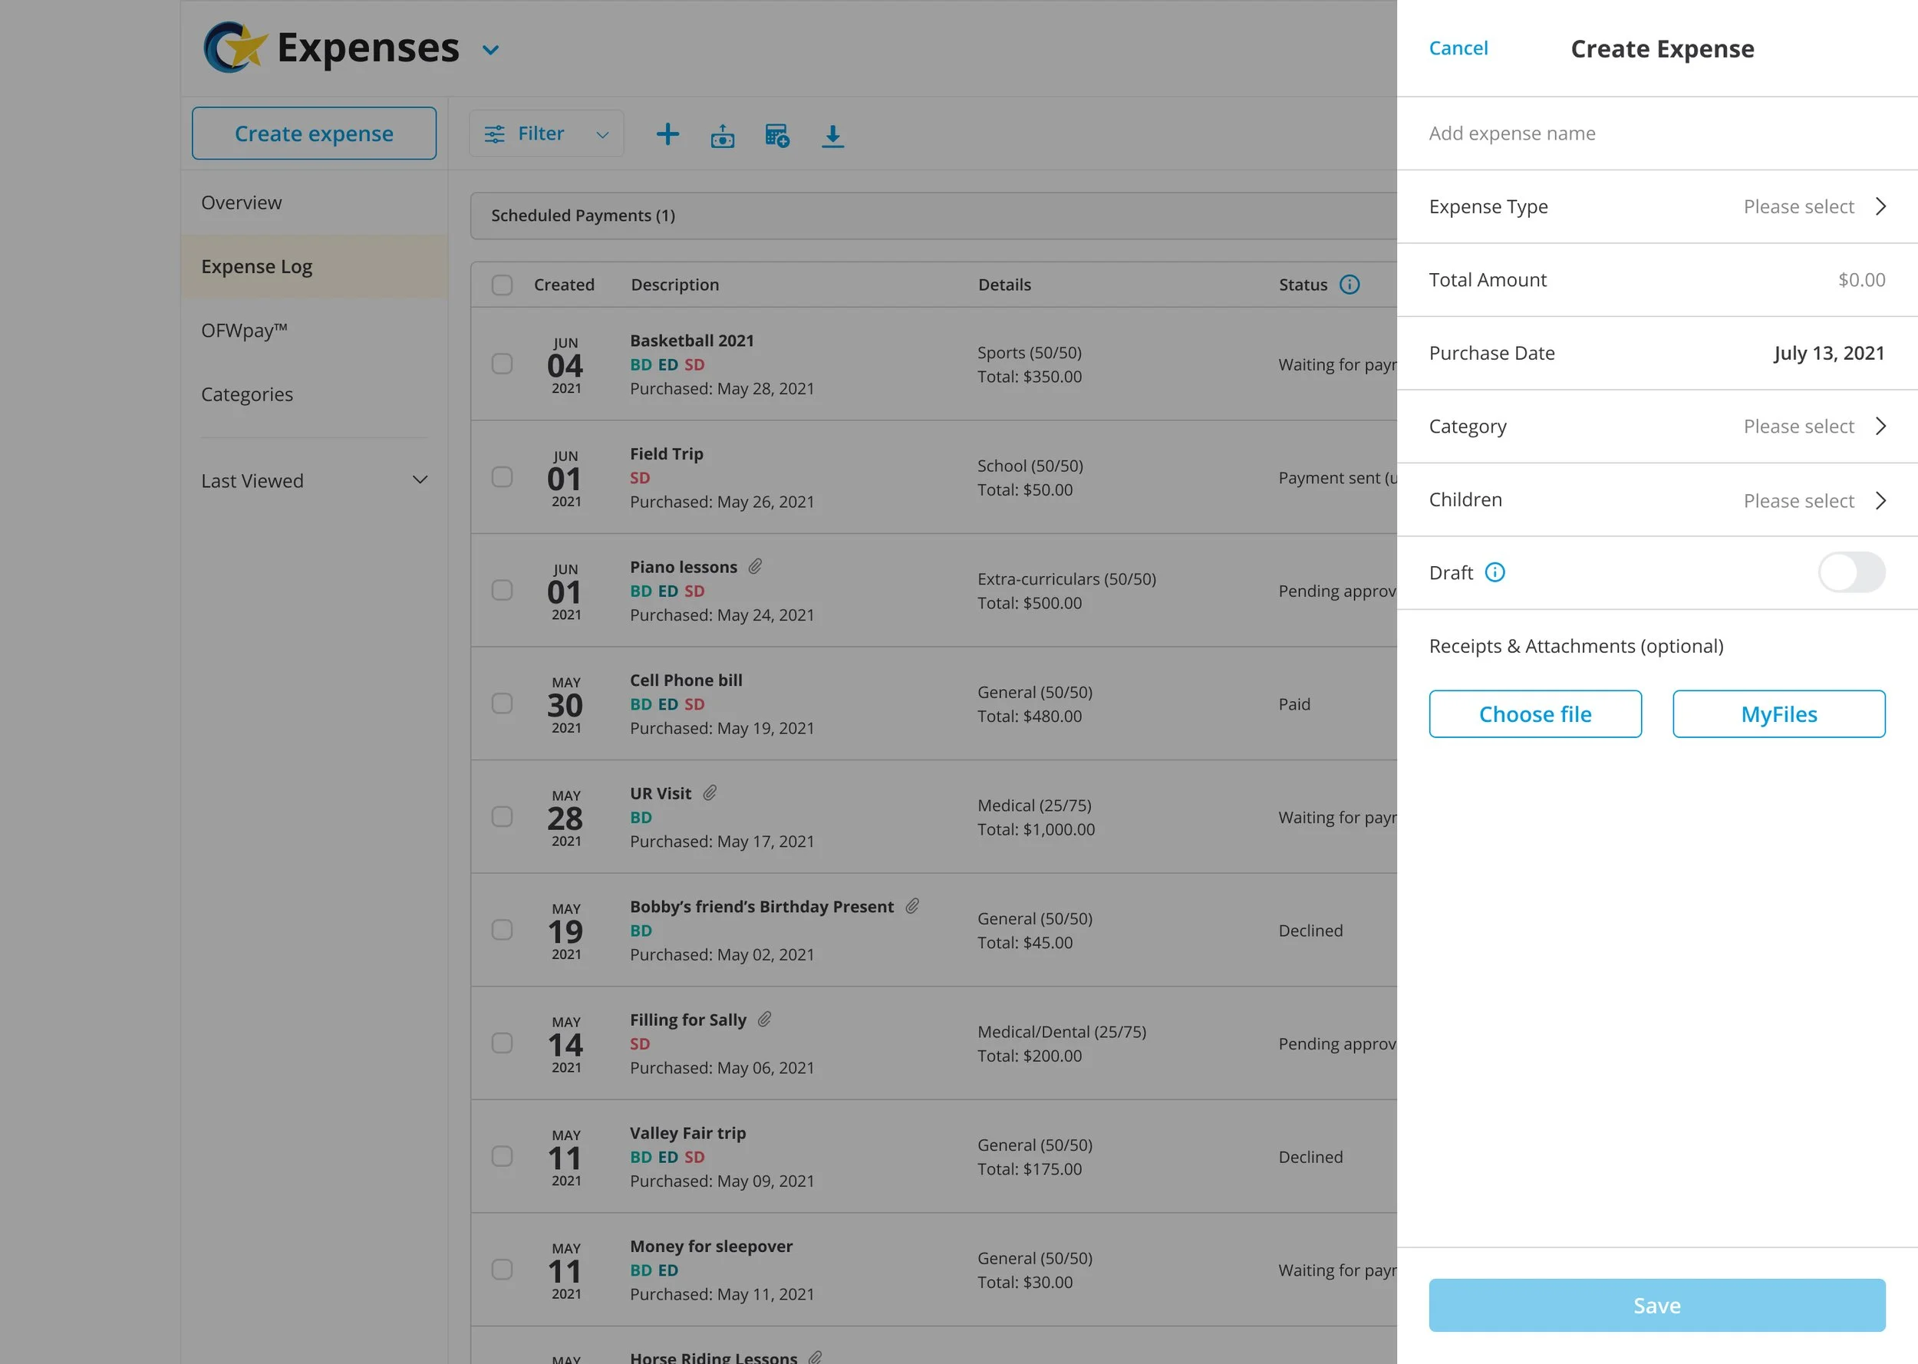
Task: Go to OFWpay in sidebar
Action: (x=243, y=331)
